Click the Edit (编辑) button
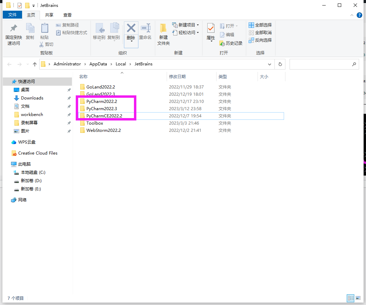This screenshot has height=305, width=366. coord(227,35)
